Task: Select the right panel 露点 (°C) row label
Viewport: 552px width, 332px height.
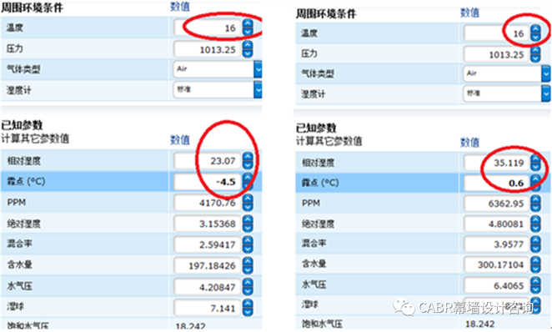Action: point(320,183)
